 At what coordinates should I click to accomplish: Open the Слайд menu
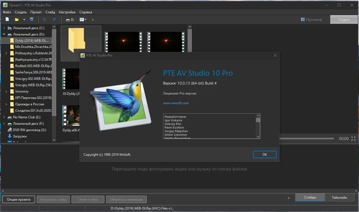click(x=50, y=12)
